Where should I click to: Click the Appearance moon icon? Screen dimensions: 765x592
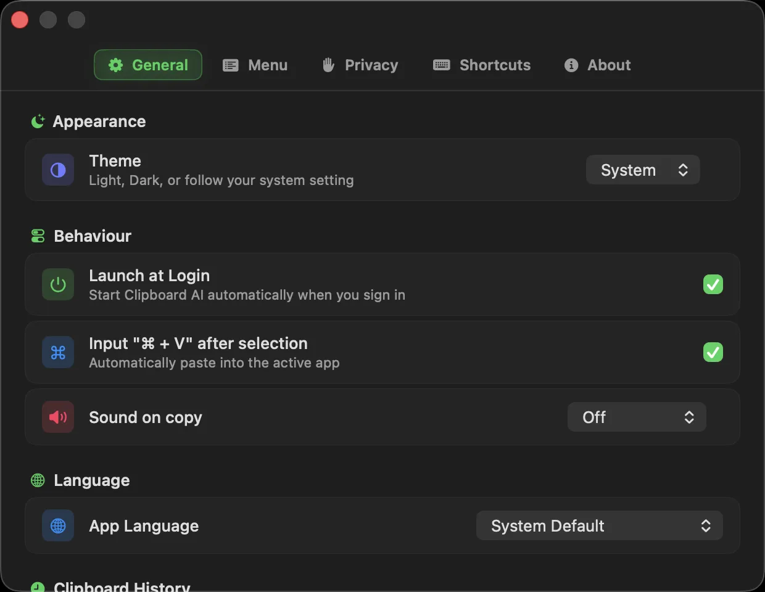point(38,121)
